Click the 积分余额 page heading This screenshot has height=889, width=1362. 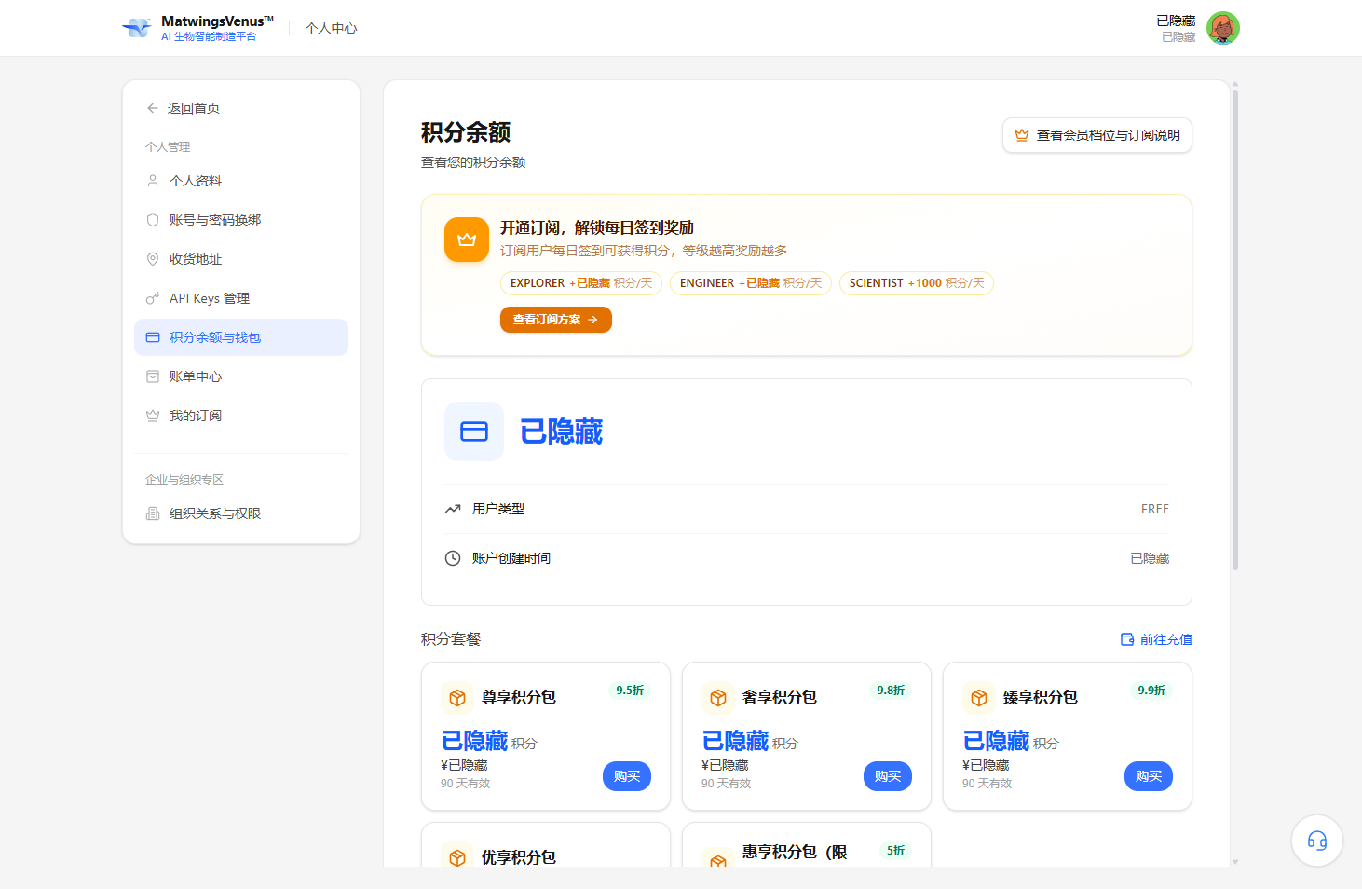(x=466, y=132)
